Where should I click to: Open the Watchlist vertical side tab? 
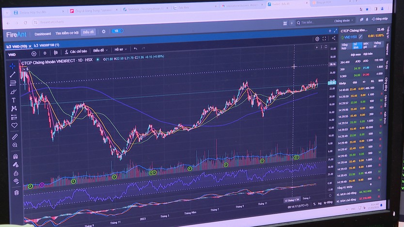[387, 49]
